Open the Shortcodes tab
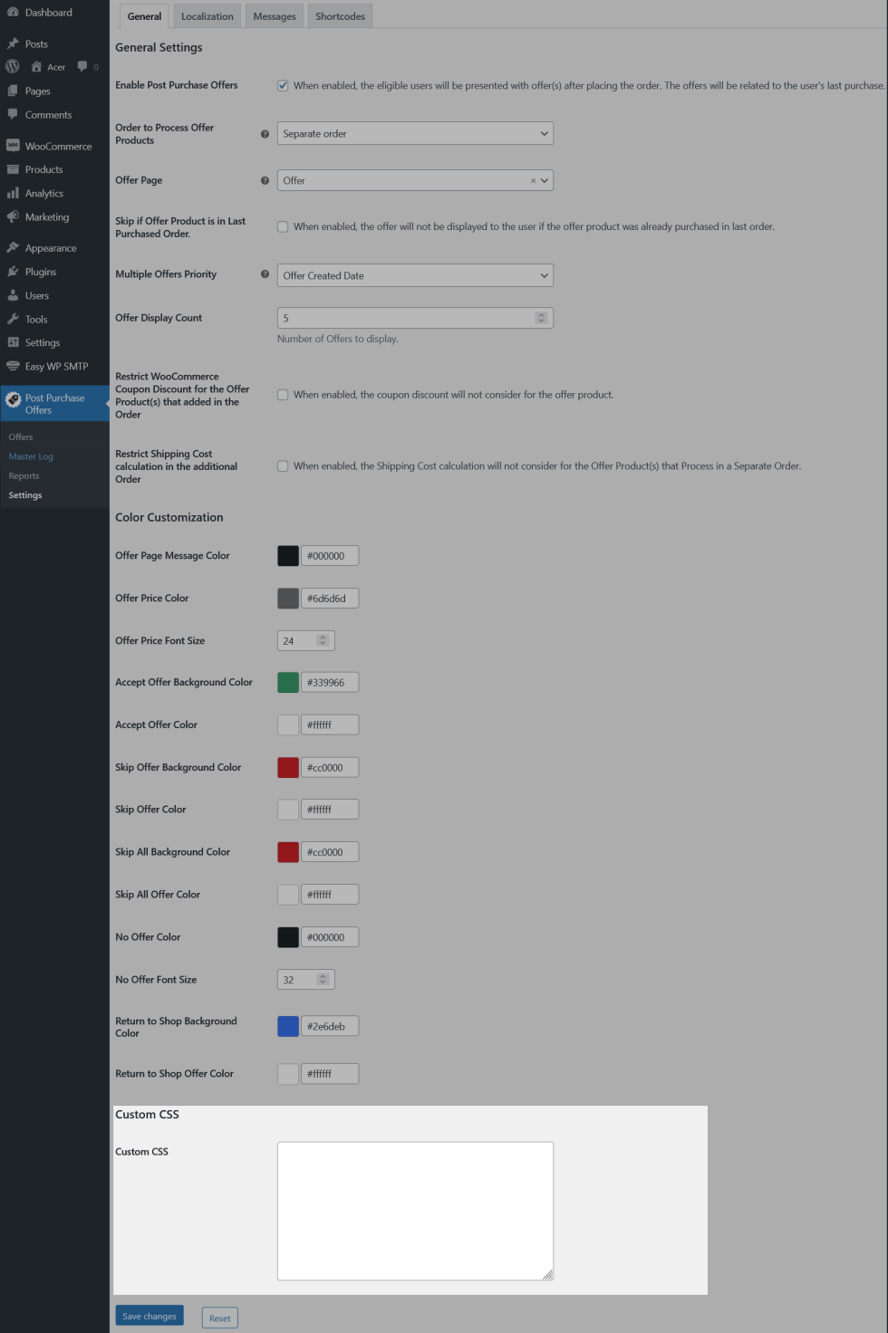888x1333 pixels. pyautogui.click(x=340, y=16)
